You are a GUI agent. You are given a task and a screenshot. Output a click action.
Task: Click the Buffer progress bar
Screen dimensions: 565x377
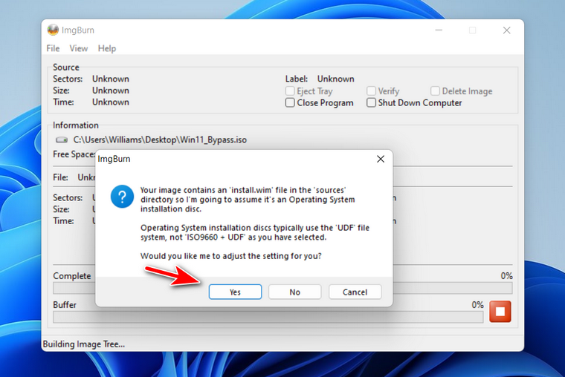[268, 317]
